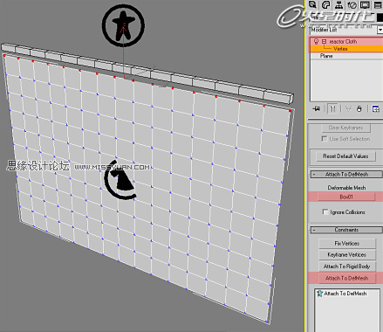Select the reactor Cloth modifier row
The image size is (383, 332).
(346, 41)
